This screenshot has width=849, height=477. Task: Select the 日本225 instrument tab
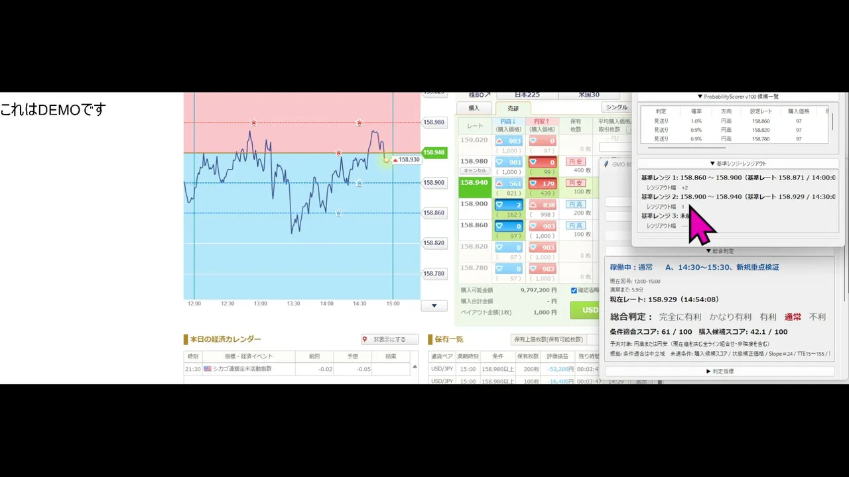[x=527, y=95]
